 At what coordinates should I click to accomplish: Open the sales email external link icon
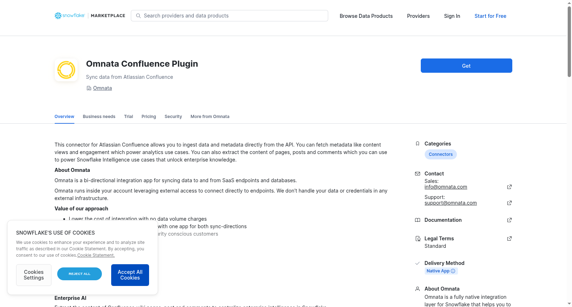coord(509,187)
